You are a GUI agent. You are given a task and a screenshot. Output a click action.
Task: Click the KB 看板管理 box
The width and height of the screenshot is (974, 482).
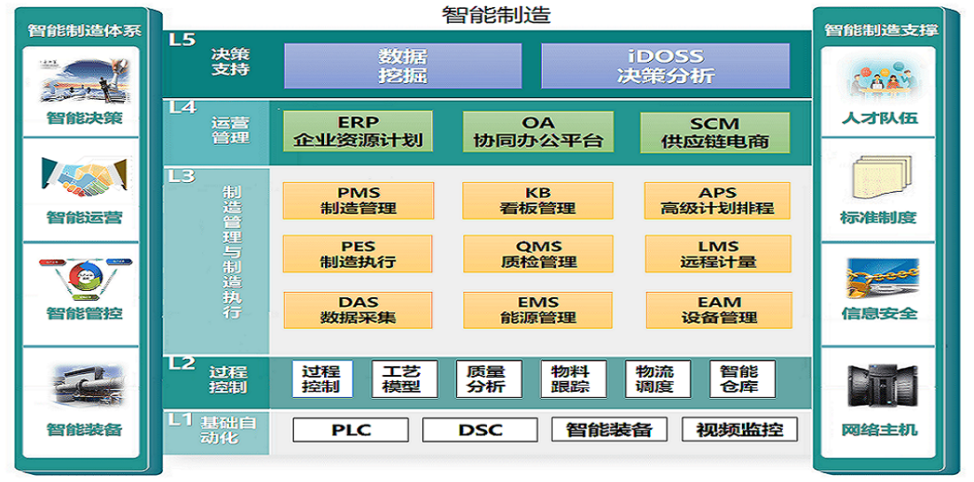click(x=537, y=201)
